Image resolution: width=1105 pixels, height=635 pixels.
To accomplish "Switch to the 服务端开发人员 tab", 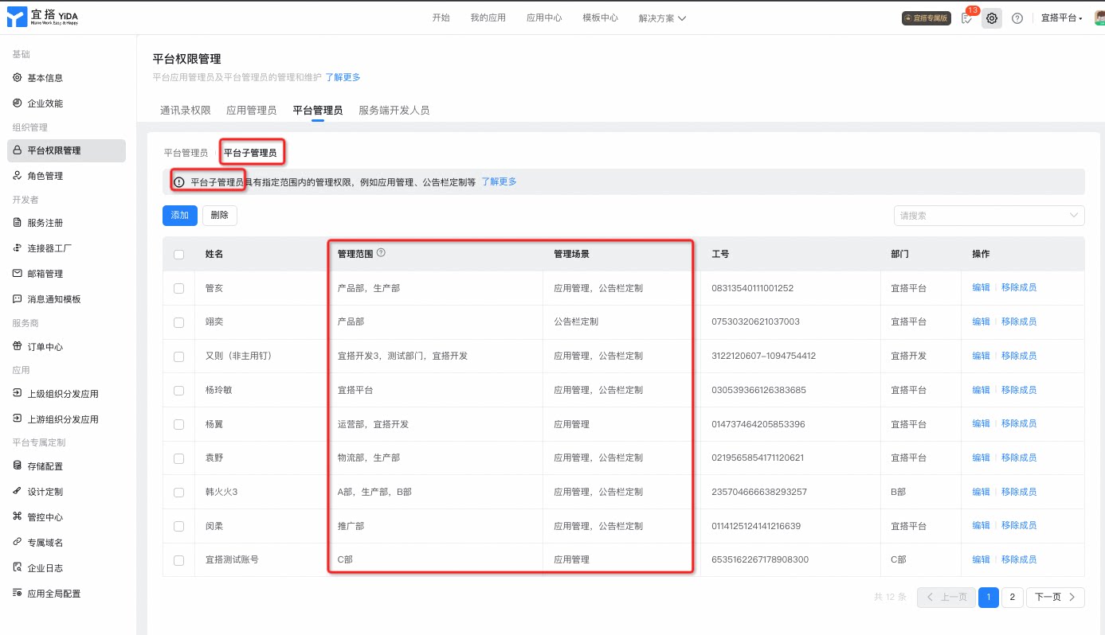I will [394, 111].
